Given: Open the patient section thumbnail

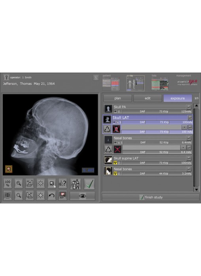Looking at the screenshot, I should click(111, 83).
